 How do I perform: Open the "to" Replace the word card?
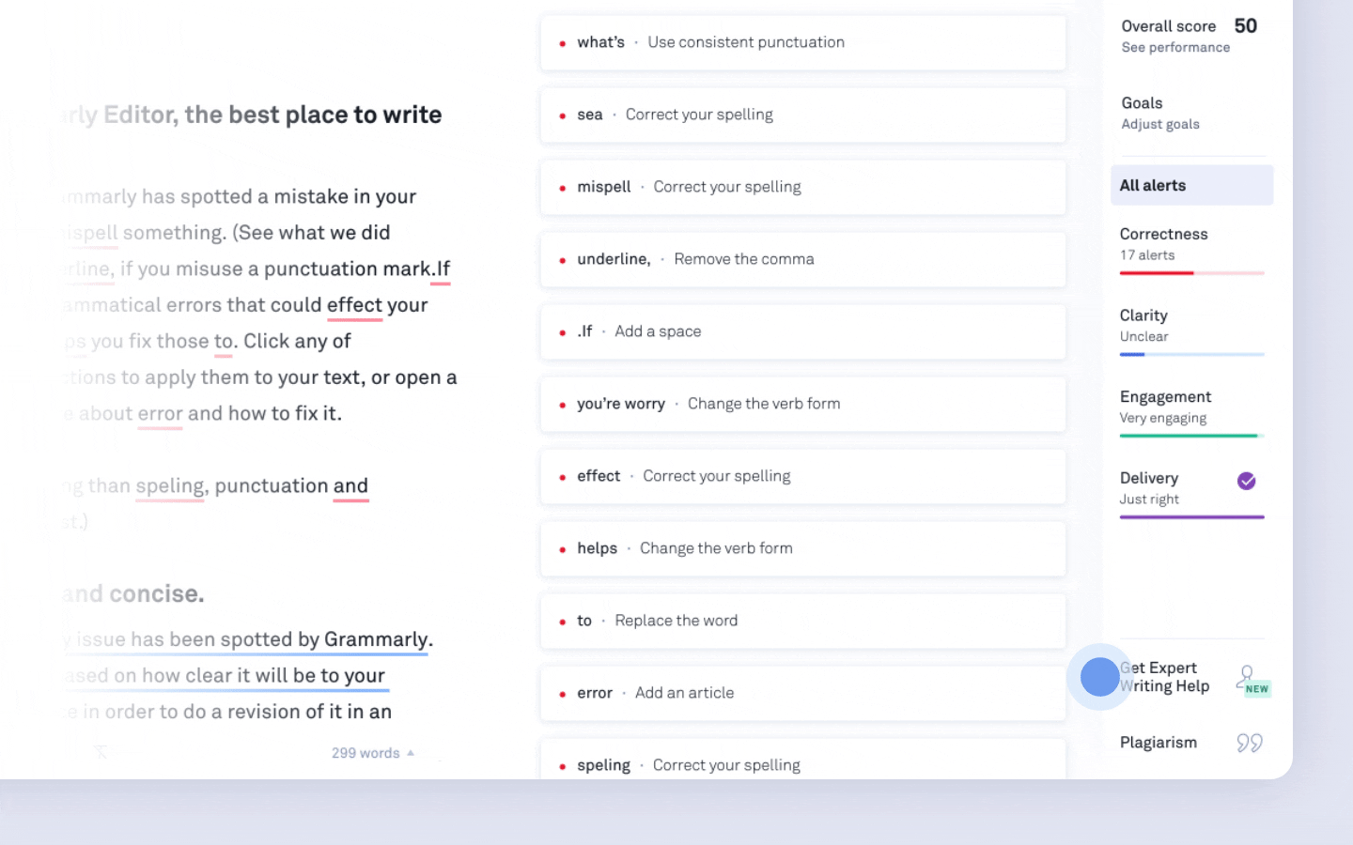[x=802, y=622]
